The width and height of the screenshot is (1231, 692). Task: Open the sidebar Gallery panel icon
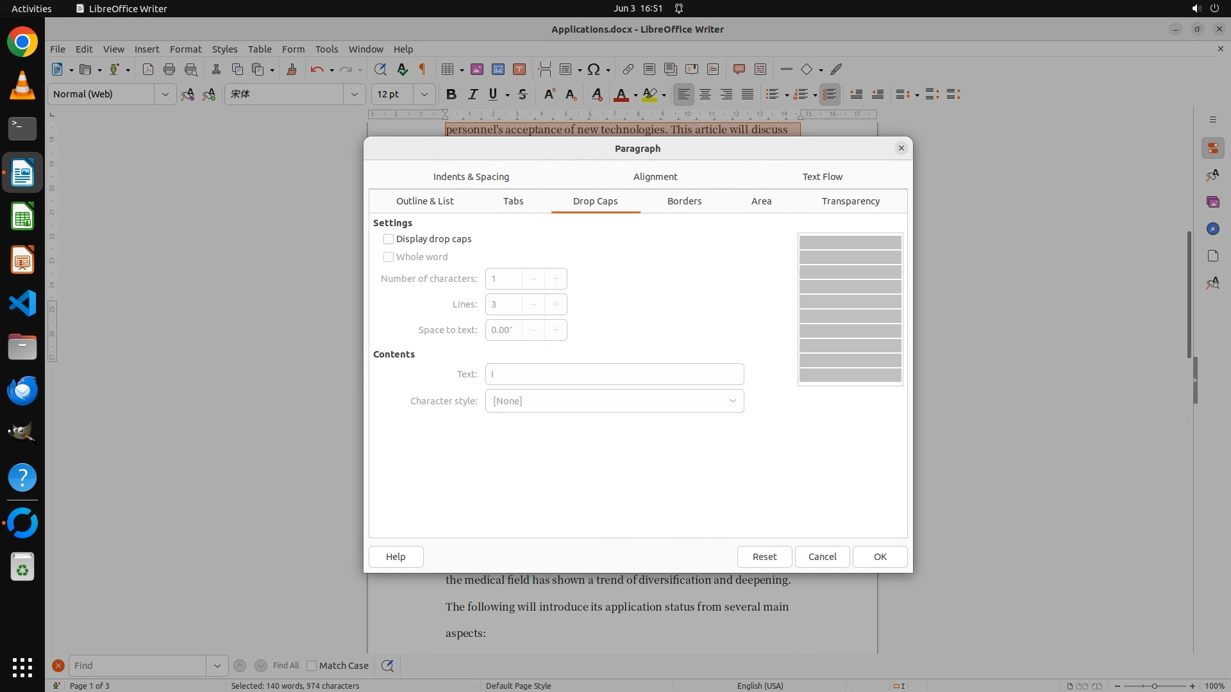pyautogui.click(x=1212, y=202)
